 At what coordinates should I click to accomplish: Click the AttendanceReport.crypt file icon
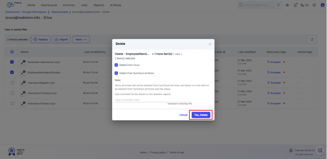click(23, 83)
